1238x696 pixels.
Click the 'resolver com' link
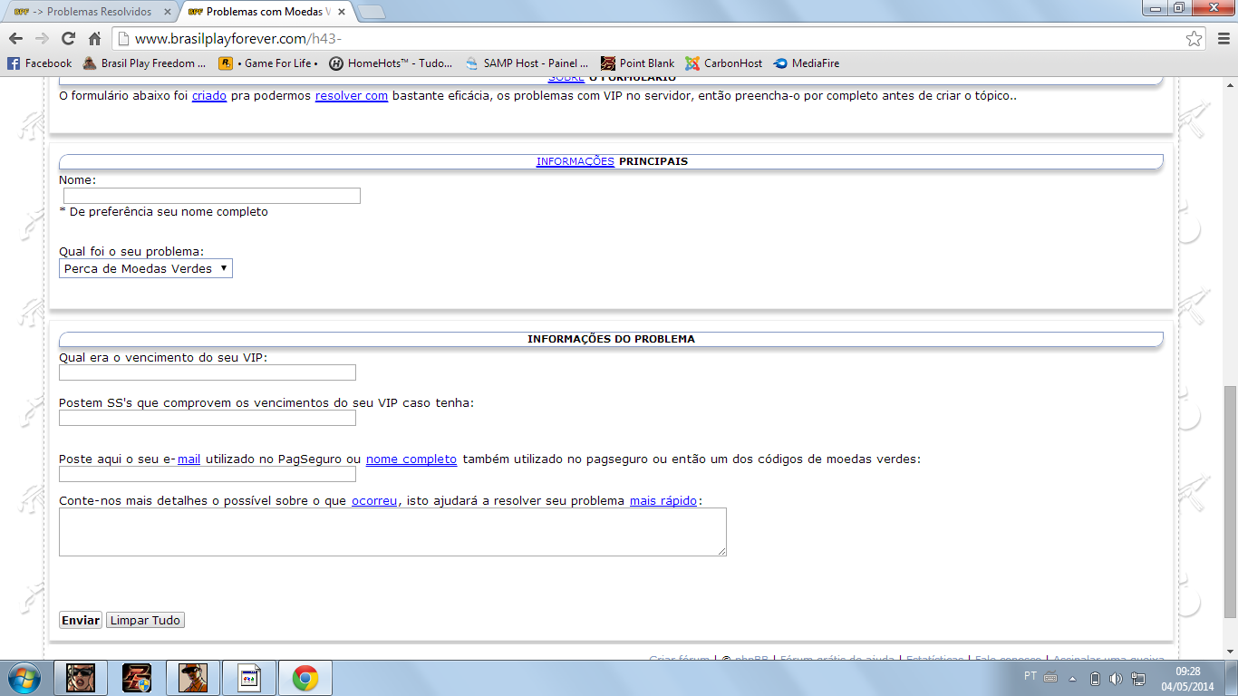(x=352, y=95)
